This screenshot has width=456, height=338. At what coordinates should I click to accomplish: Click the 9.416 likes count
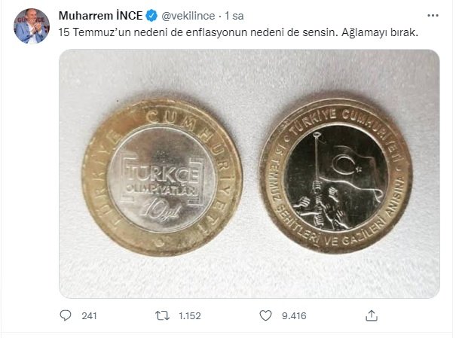[292, 316]
